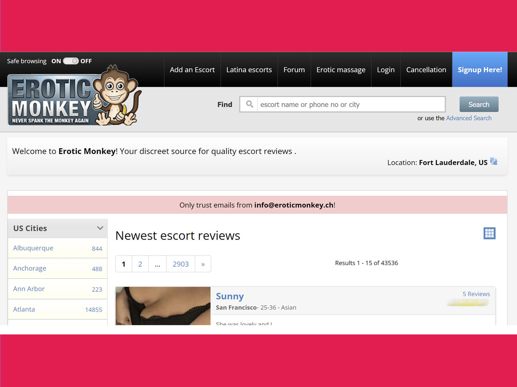The width and height of the screenshot is (517, 387).
Task: Click Sunny's yellow rating bar
Action: [x=467, y=303]
